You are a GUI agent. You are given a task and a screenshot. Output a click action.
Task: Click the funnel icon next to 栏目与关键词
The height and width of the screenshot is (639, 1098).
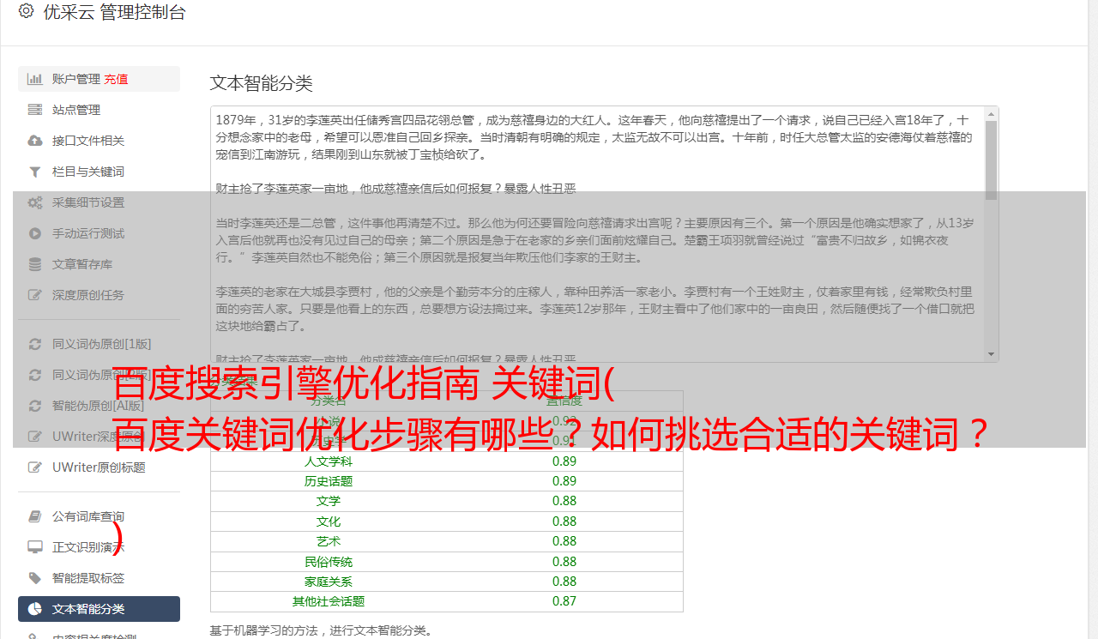coord(35,172)
